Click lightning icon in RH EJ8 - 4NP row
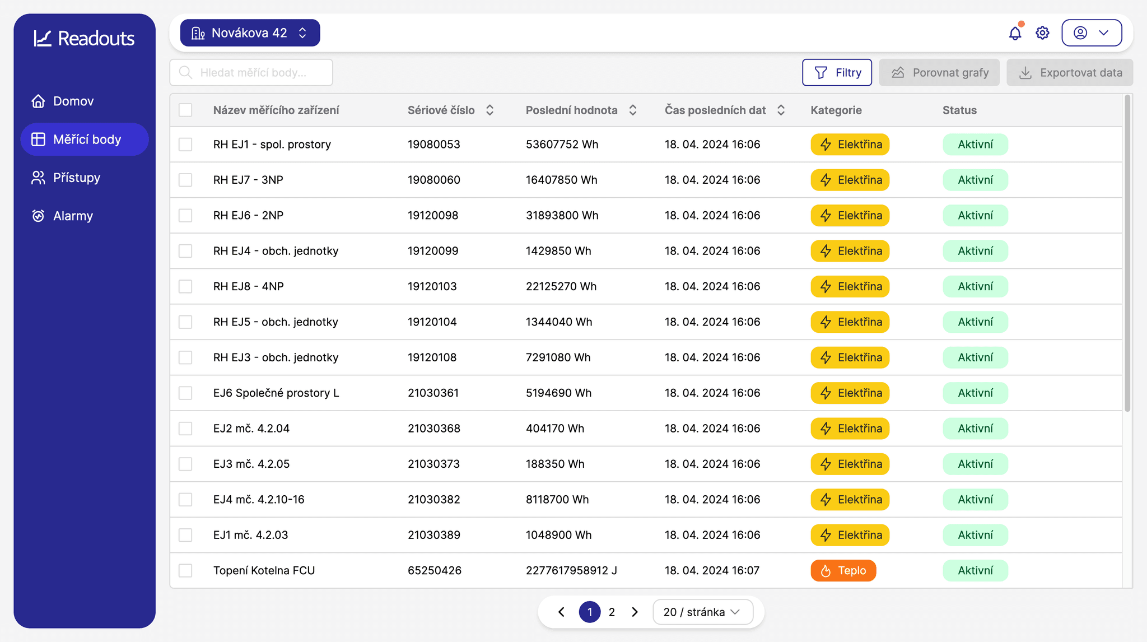This screenshot has height=642, width=1147. (x=826, y=287)
